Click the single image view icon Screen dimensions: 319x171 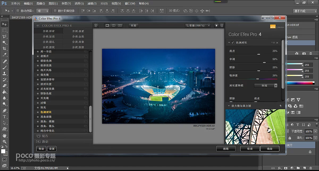tap(107, 25)
